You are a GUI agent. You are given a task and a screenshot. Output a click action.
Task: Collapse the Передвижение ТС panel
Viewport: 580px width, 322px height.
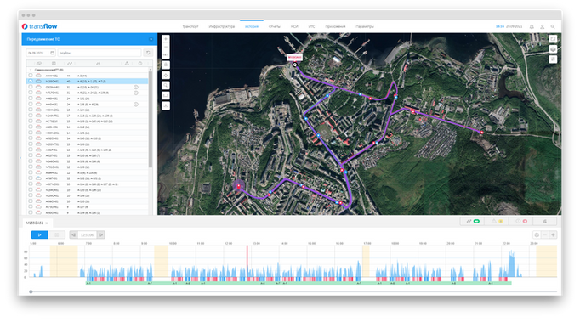point(151,39)
